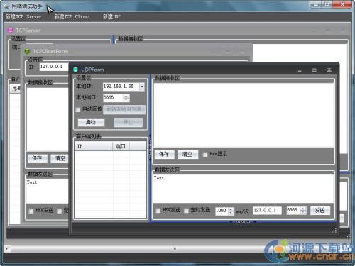
Task: Minimize the UDPForm window
Action: pyautogui.click(x=300, y=70)
